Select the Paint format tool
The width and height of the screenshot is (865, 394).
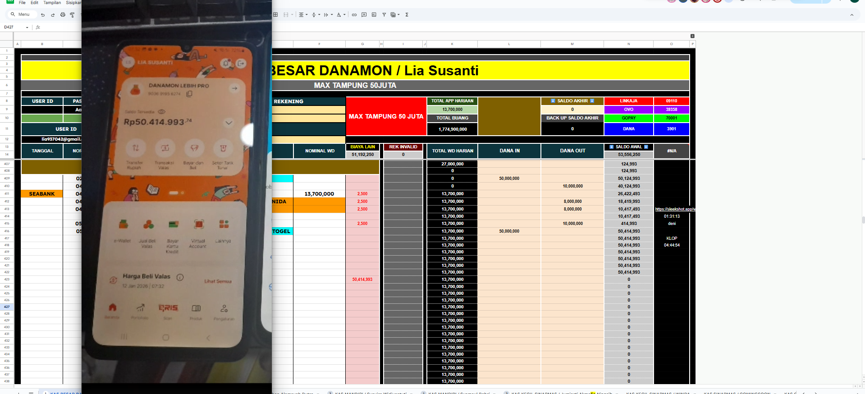72,15
